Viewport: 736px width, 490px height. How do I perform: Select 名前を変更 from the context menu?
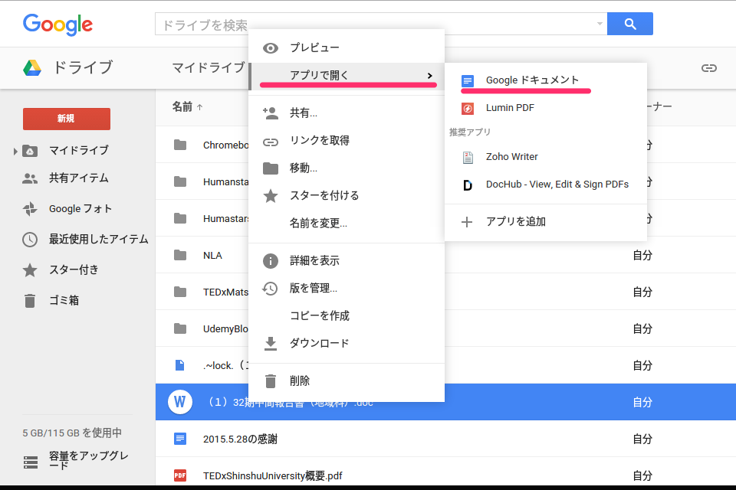tap(347, 224)
